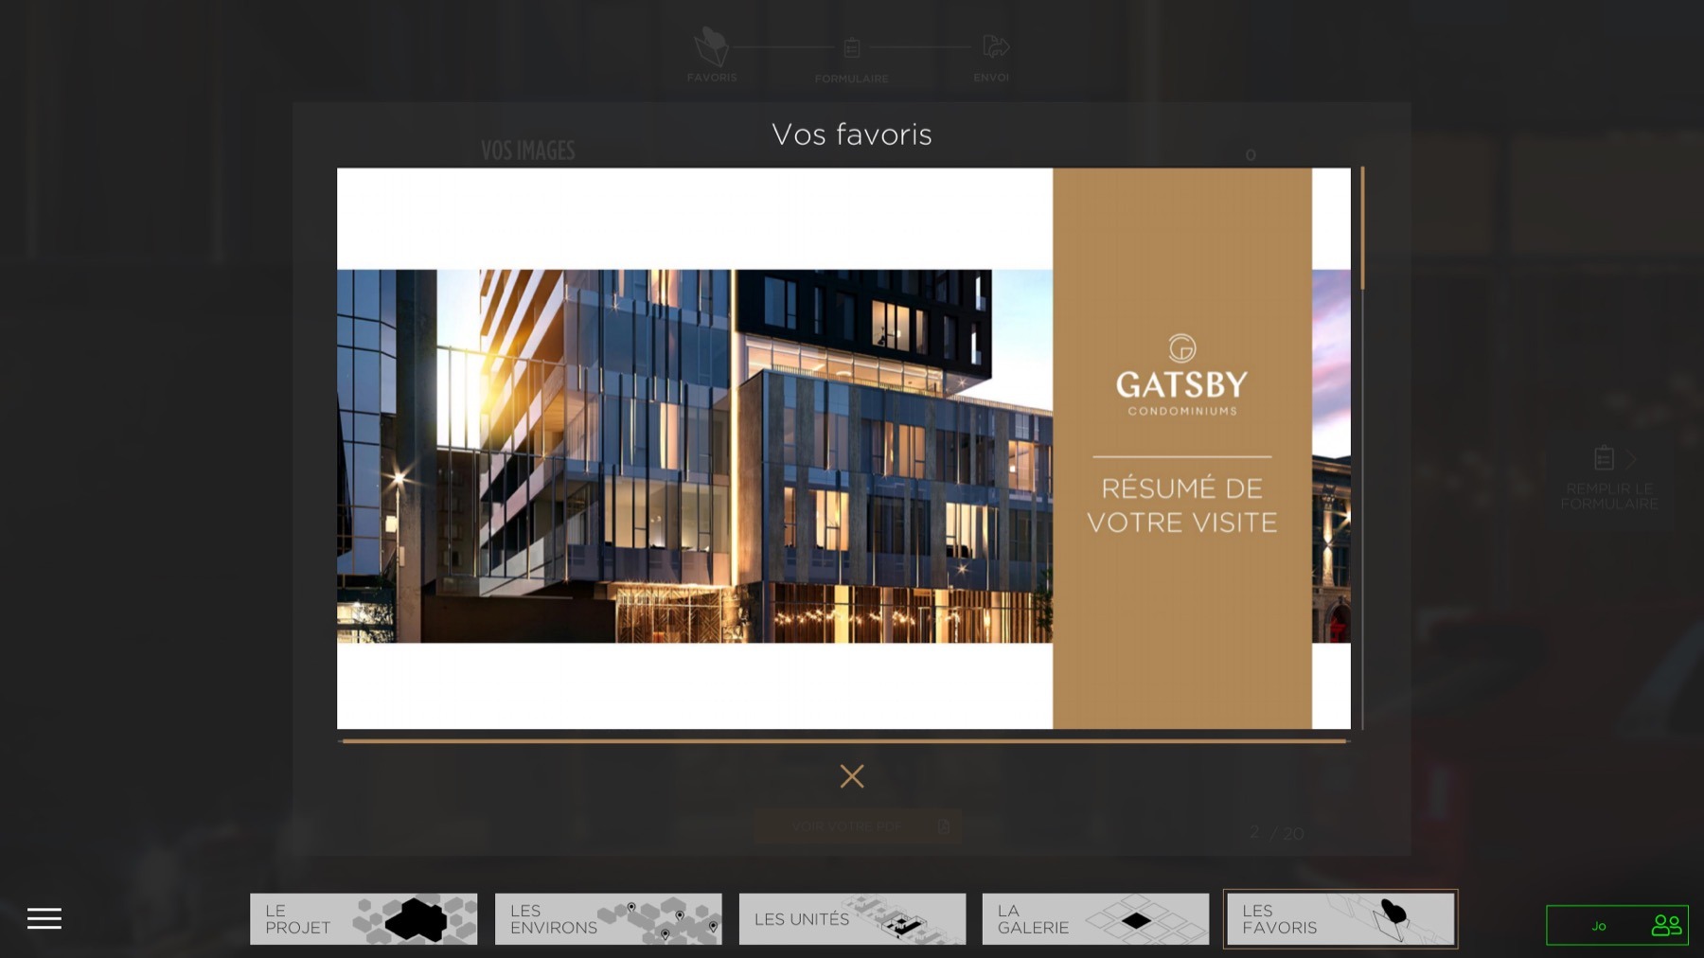
Task: Click the heart icon in Les Favoris
Action: pos(1393,913)
